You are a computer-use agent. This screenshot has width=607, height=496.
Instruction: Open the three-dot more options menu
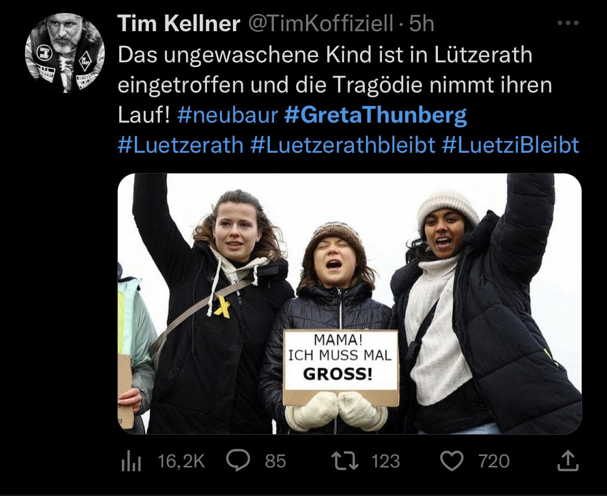568,23
